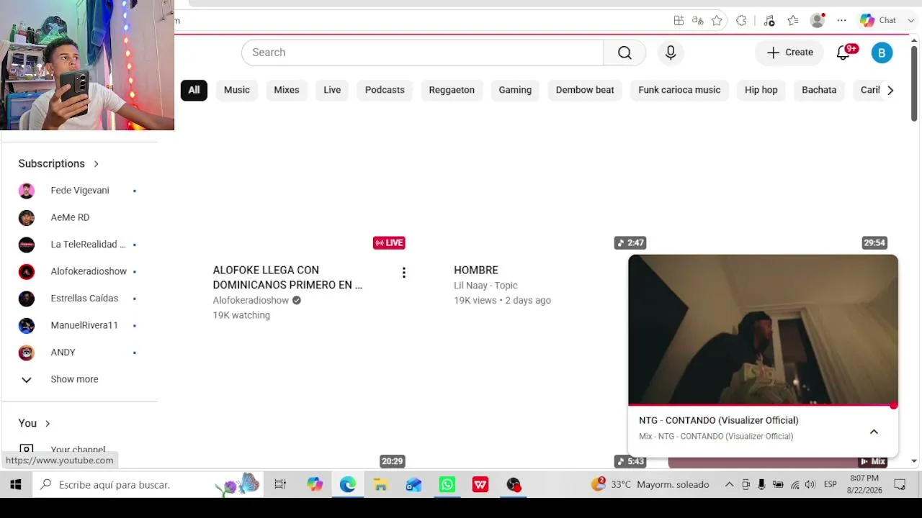Select the Hip hop filter chip

[x=761, y=90]
